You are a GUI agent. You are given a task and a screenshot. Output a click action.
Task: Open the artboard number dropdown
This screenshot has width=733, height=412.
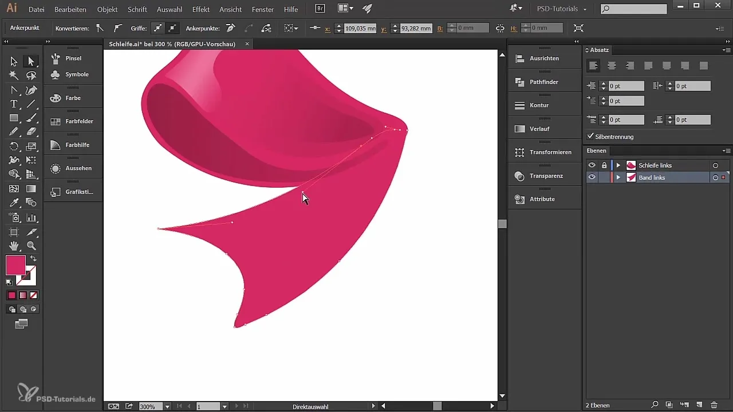pos(224,406)
